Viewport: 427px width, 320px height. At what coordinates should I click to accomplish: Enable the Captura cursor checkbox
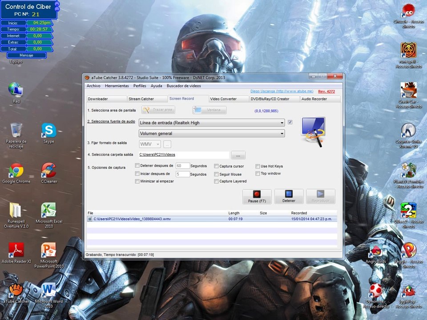(216, 166)
